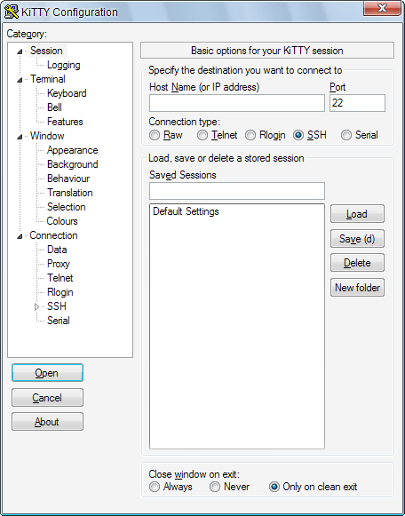Click the KiTTY icon in title bar

click(x=12, y=12)
